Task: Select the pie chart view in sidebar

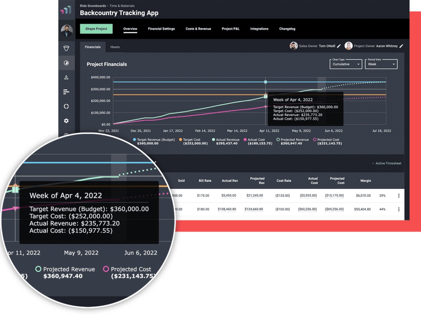Action: (x=66, y=63)
